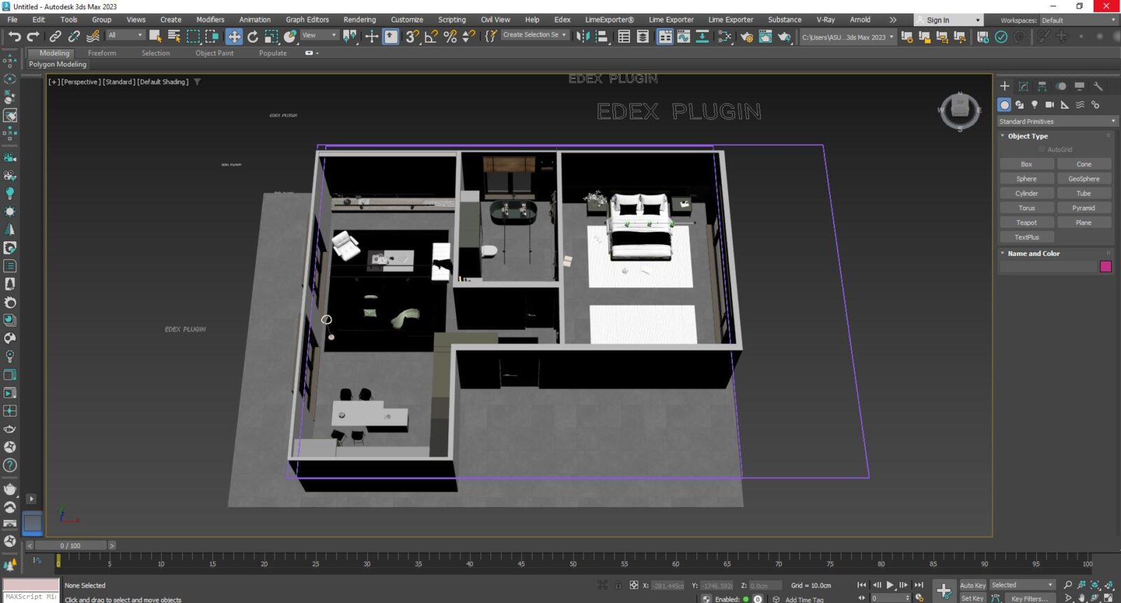Open the Rendering menu
1121x603 pixels.
pos(359,20)
